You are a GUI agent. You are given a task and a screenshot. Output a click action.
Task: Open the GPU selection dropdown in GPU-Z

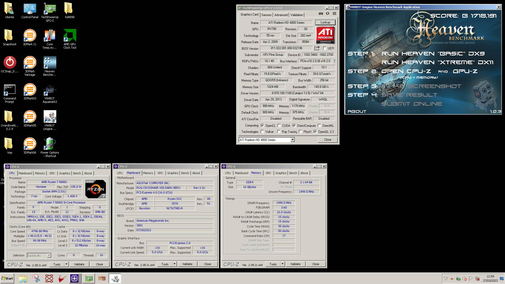(x=292, y=140)
